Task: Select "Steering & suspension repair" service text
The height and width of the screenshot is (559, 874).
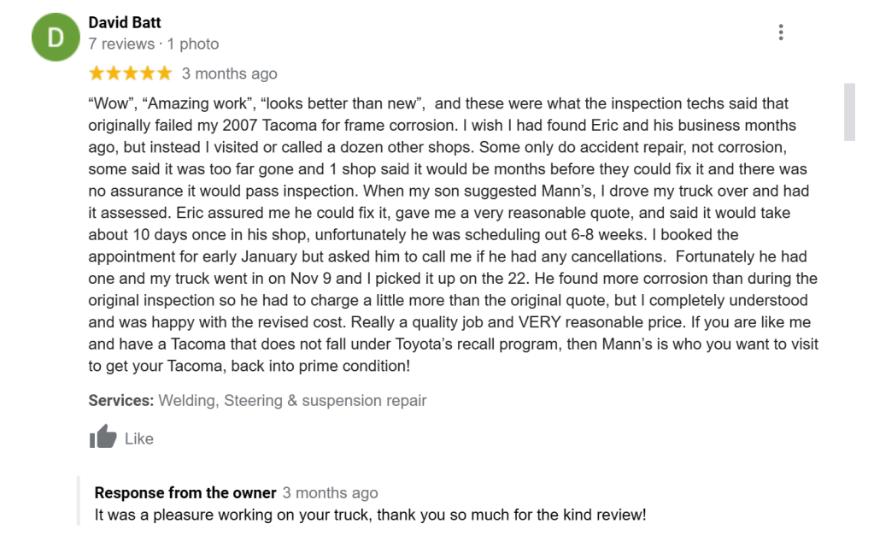Action: 326,400
